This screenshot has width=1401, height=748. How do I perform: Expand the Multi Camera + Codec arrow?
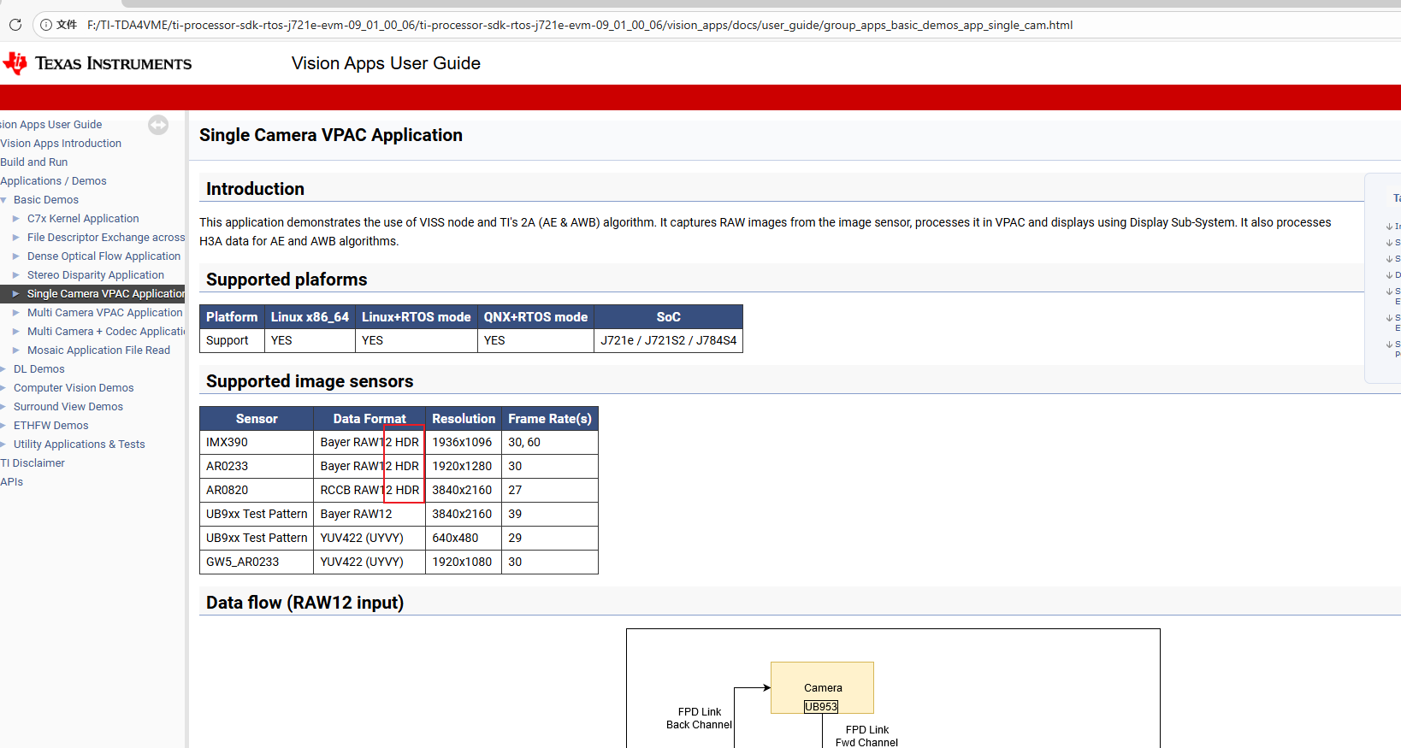click(16, 332)
